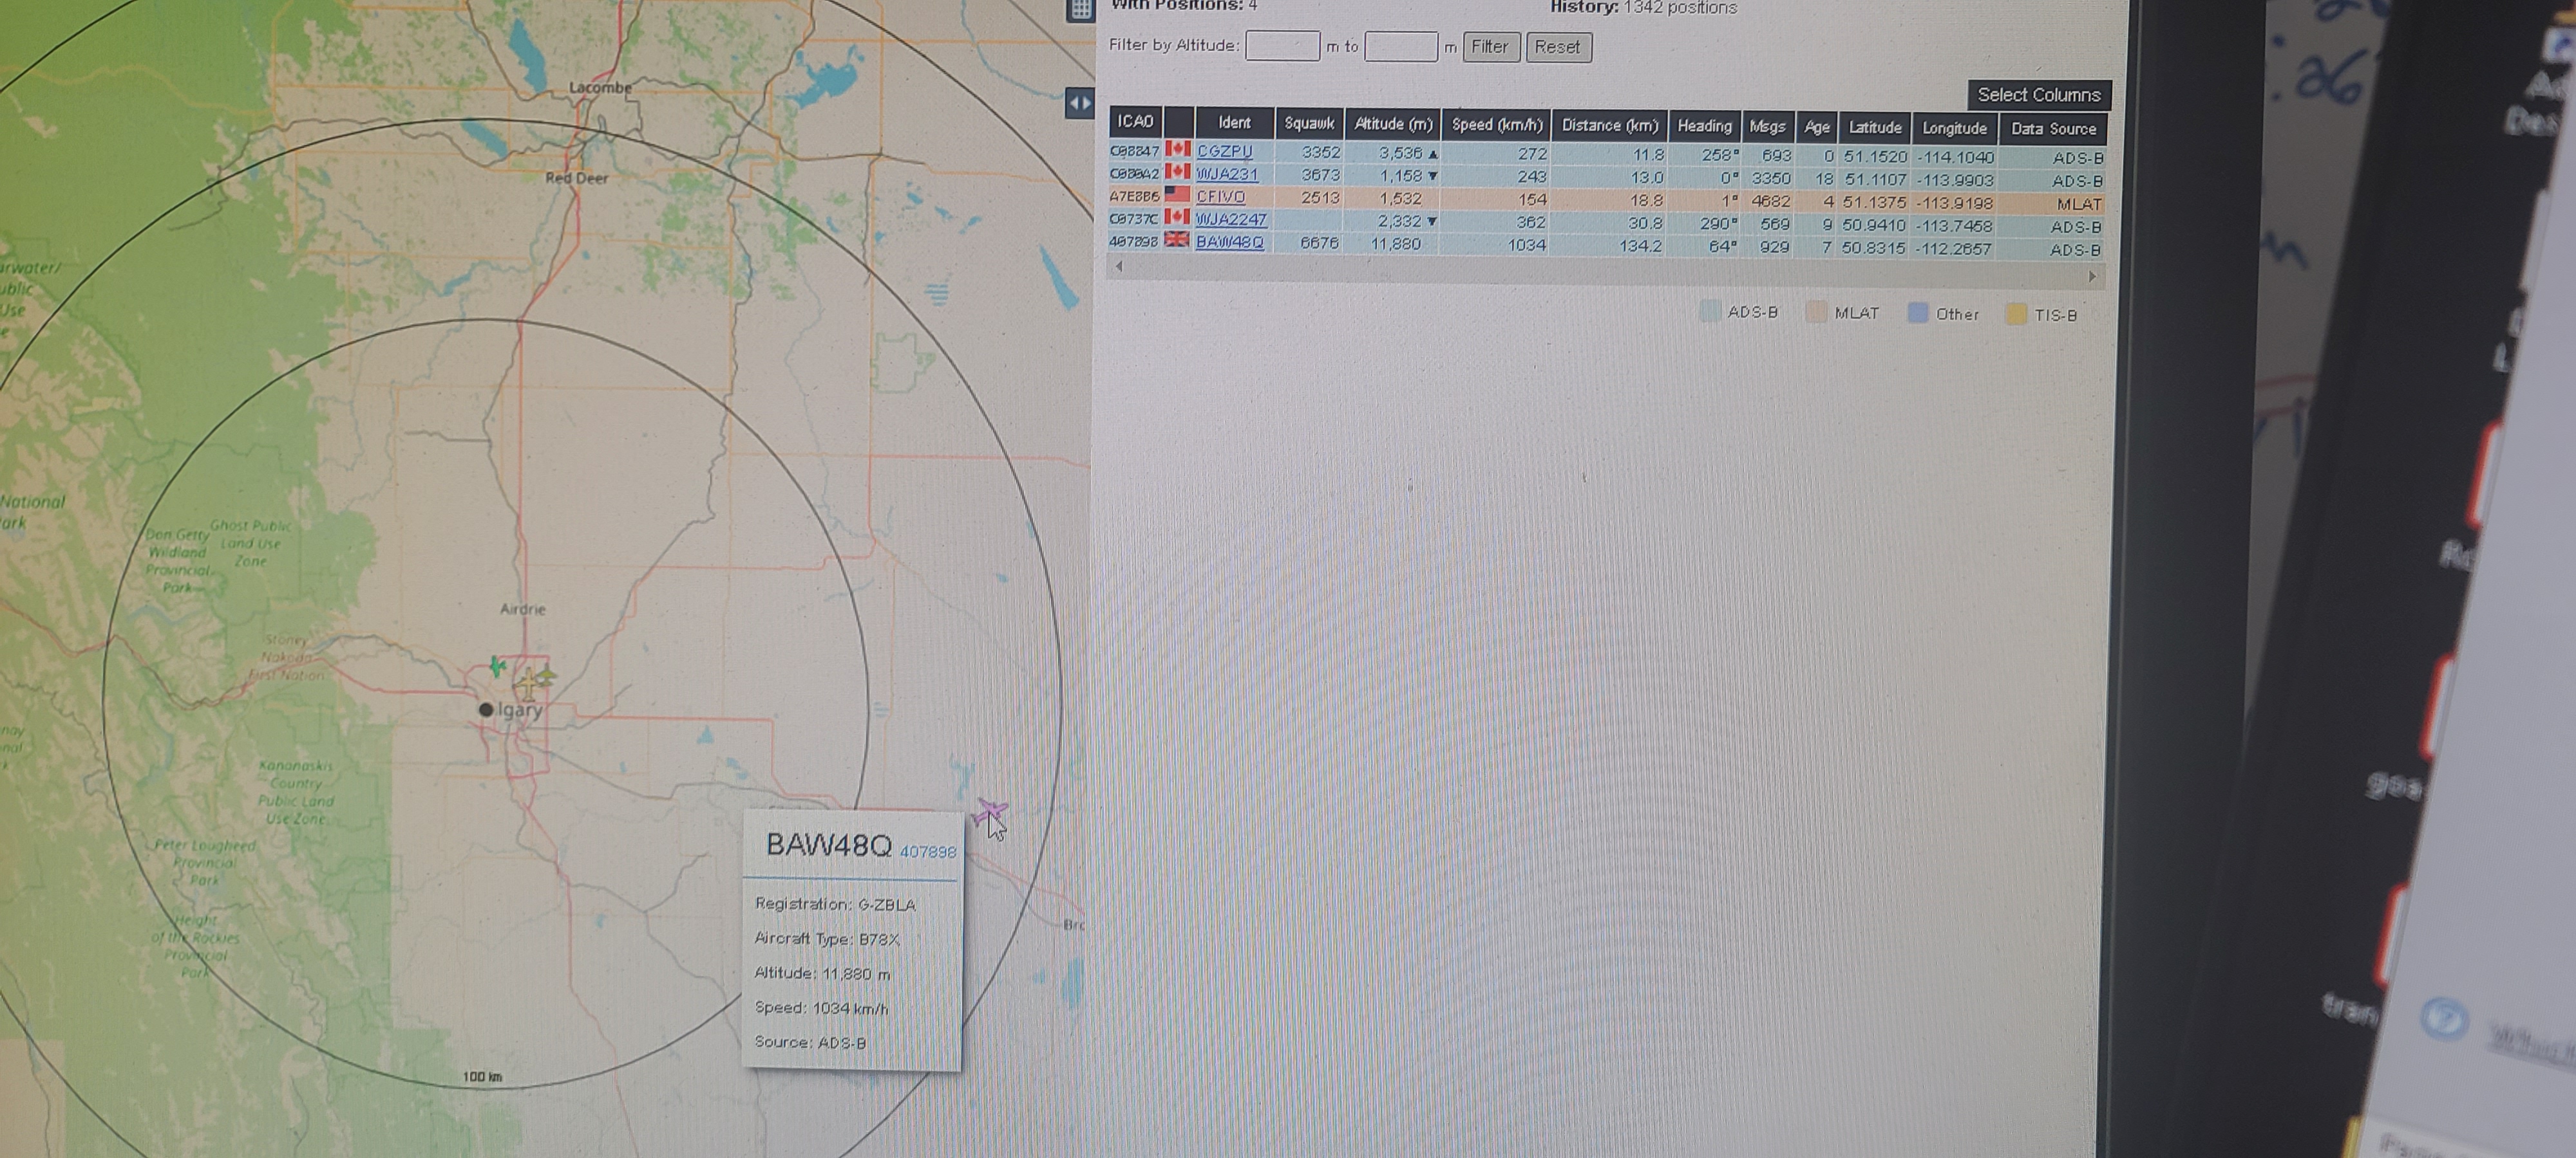Sort the table by Distance (km) column
This screenshot has width=2576, height=1158.
(x=1609, y=126)
